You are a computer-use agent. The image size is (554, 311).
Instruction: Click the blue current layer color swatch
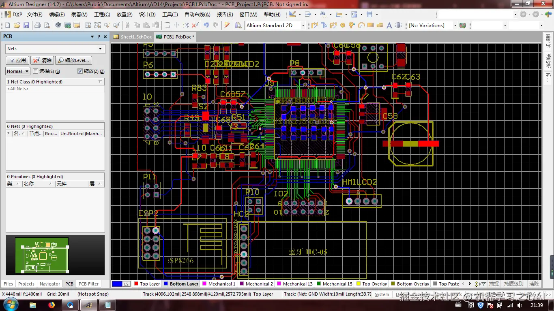pos(117,284)
